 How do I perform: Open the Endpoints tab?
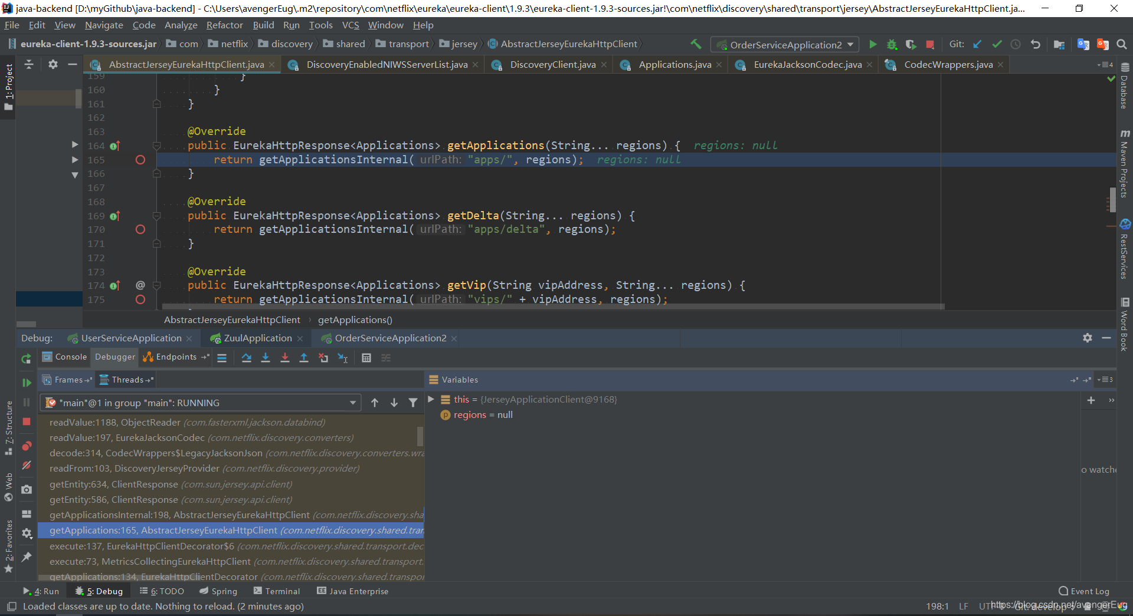(176, 357)
